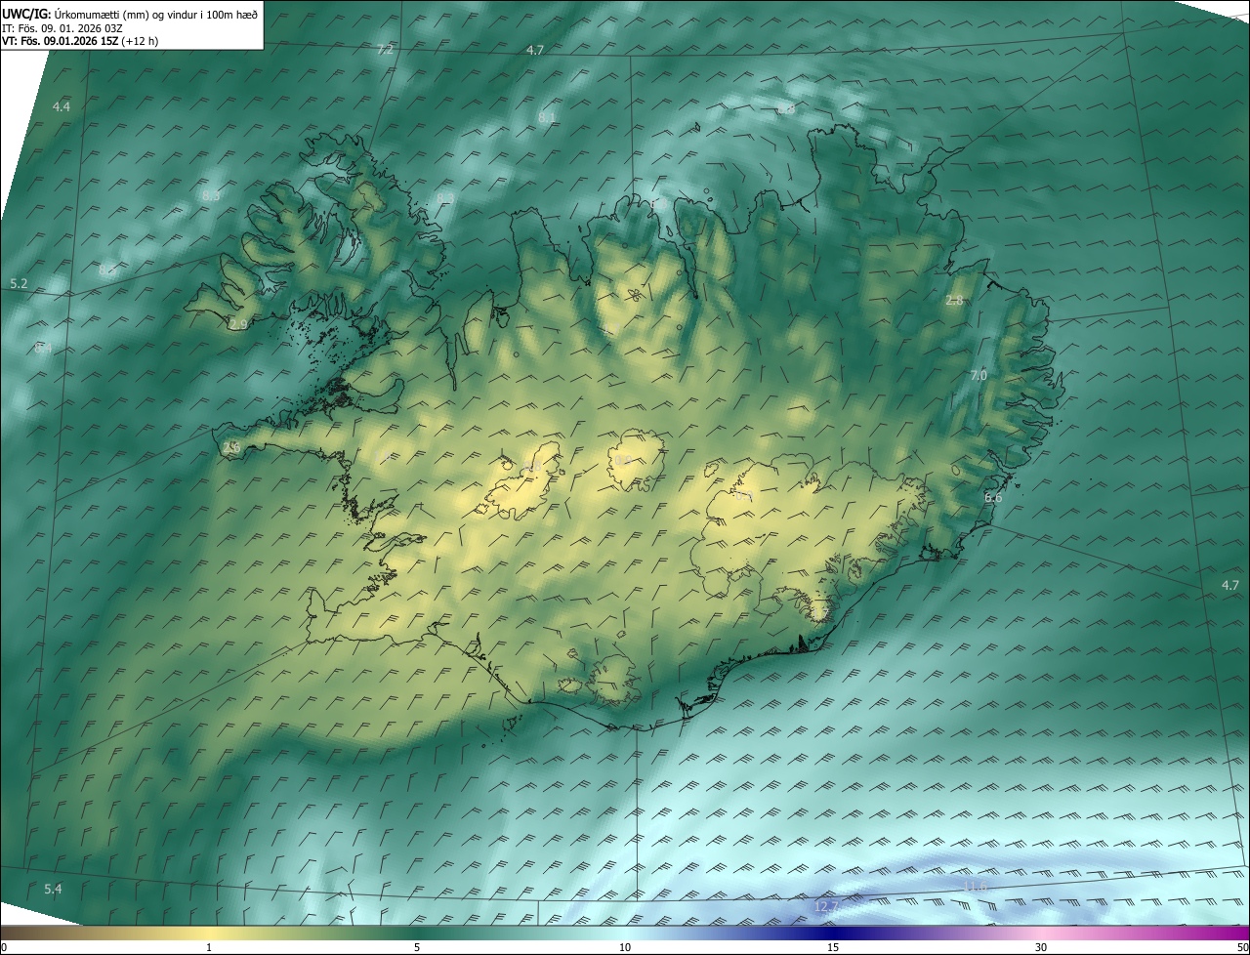This screenshot has height=955, width=1250.
Task: Click the 7.2 value label on the map
Action: [x=385, y=50]
